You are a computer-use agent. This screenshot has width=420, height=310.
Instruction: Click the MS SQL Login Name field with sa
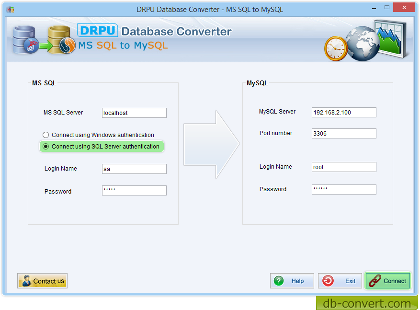(x=134, y=169)
